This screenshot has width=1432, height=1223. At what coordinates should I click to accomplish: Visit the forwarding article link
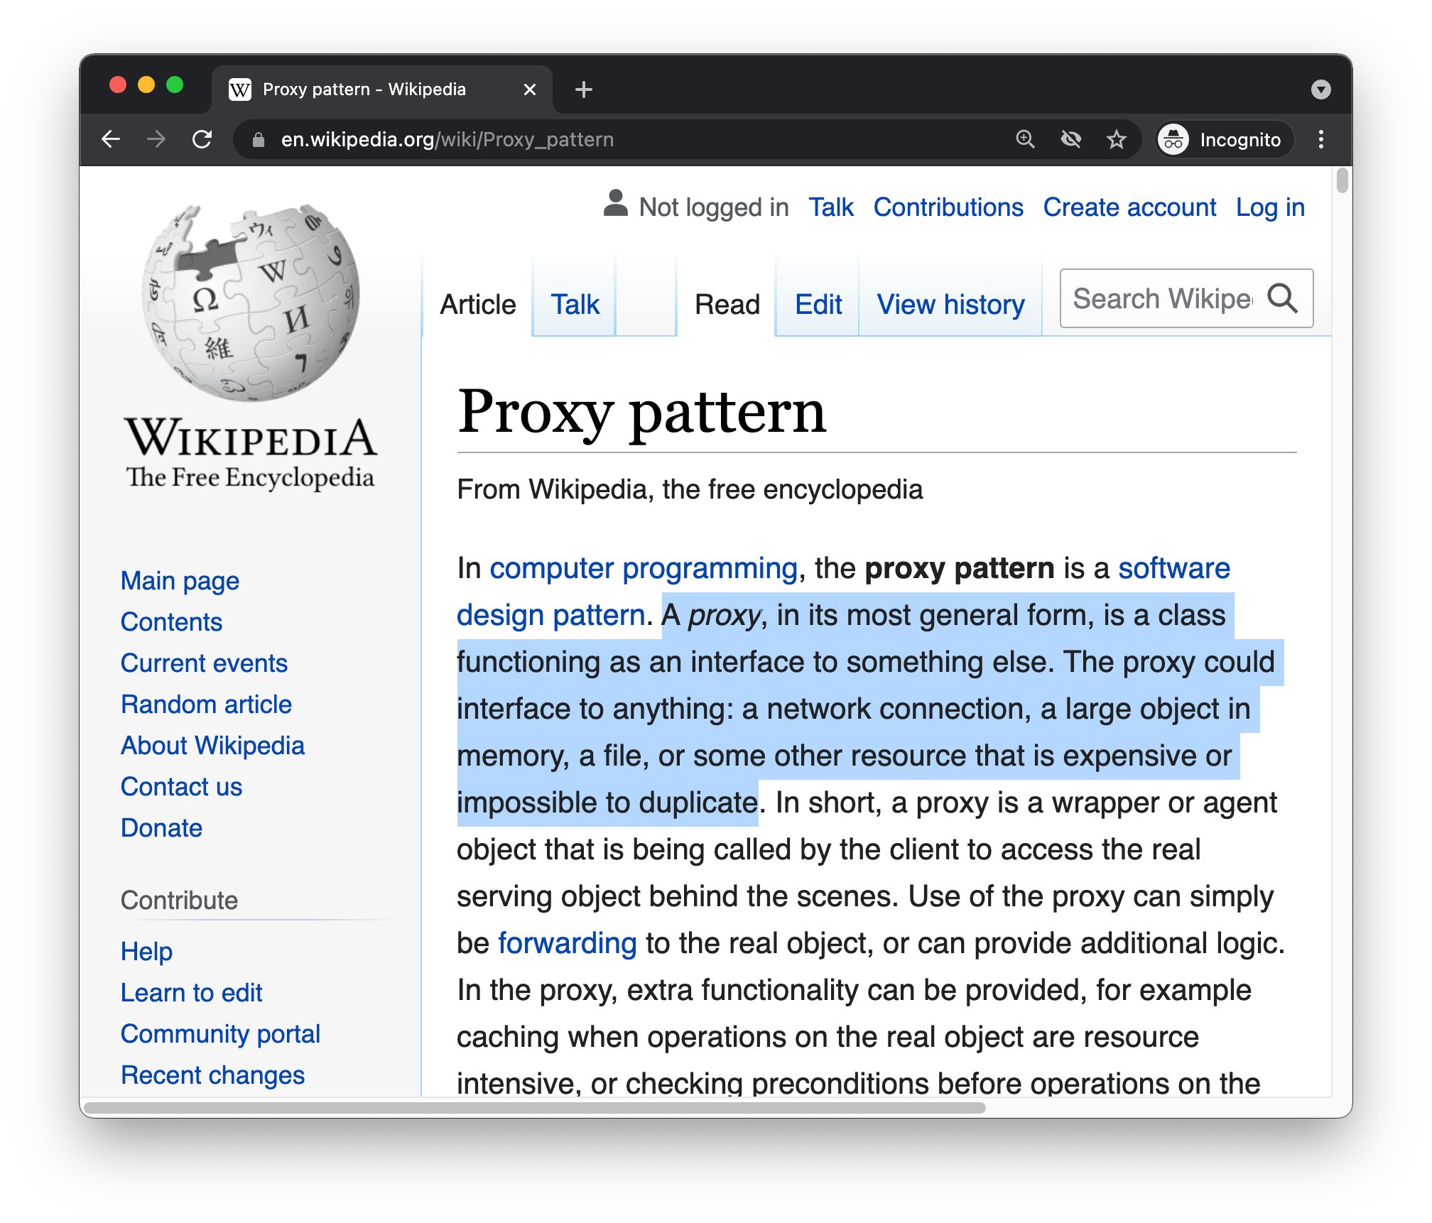[567, 942]
